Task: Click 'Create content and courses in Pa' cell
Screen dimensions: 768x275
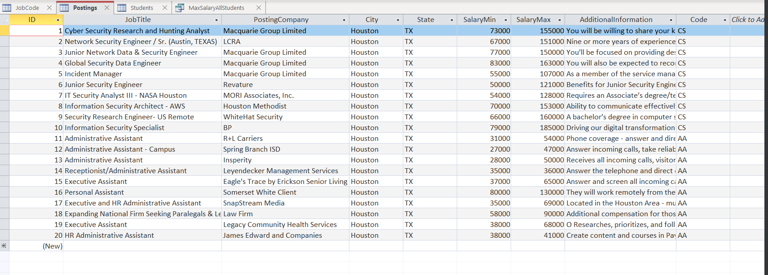Action: (x=620, y=235)
